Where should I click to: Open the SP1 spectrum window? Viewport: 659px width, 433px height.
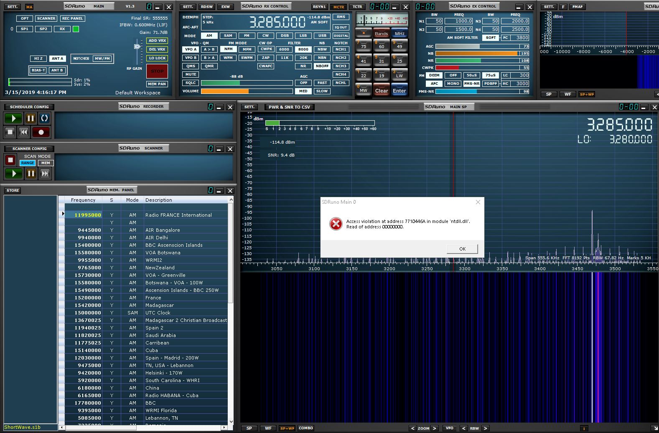click(25, 29)
